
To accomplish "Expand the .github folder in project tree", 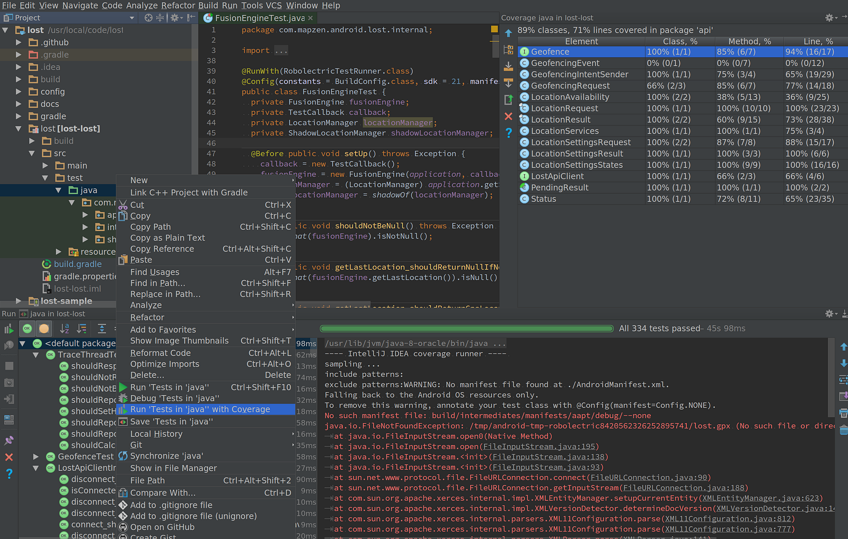I will coord(19,42).
